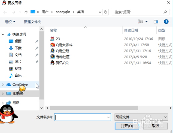Image resolution: width=173 pixels, height=133 pixels.
Task: Select 腾讯QQ shortcut
Action: point(62,63)
